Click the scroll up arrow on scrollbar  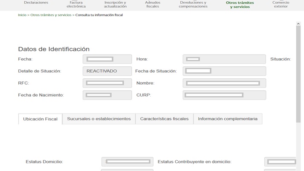point(298,24)
